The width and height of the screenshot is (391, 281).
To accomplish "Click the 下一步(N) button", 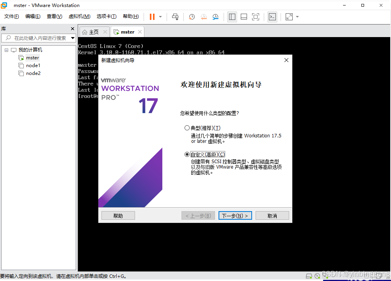I will (235, 216).
